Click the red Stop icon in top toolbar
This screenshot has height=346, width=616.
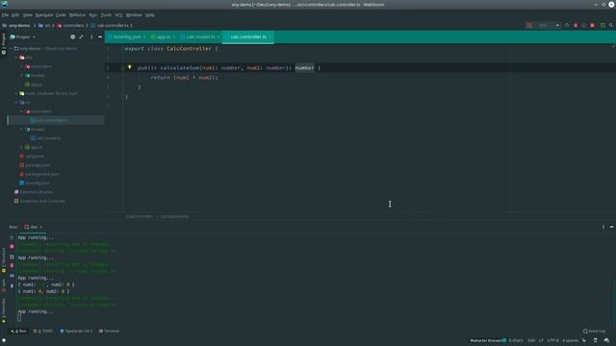click(593, 26)
